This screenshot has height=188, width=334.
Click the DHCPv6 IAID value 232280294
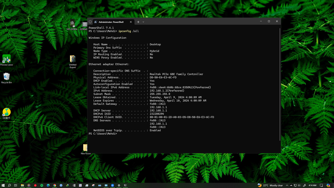157,114
